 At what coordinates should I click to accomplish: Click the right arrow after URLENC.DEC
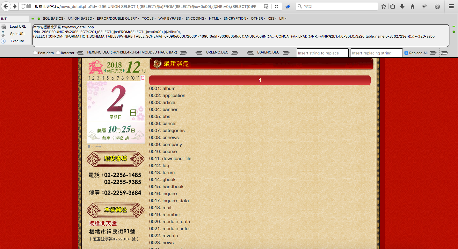tap(235, 53)
